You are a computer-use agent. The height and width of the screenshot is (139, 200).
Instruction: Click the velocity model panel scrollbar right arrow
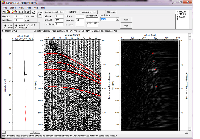(x=32, y=132)
